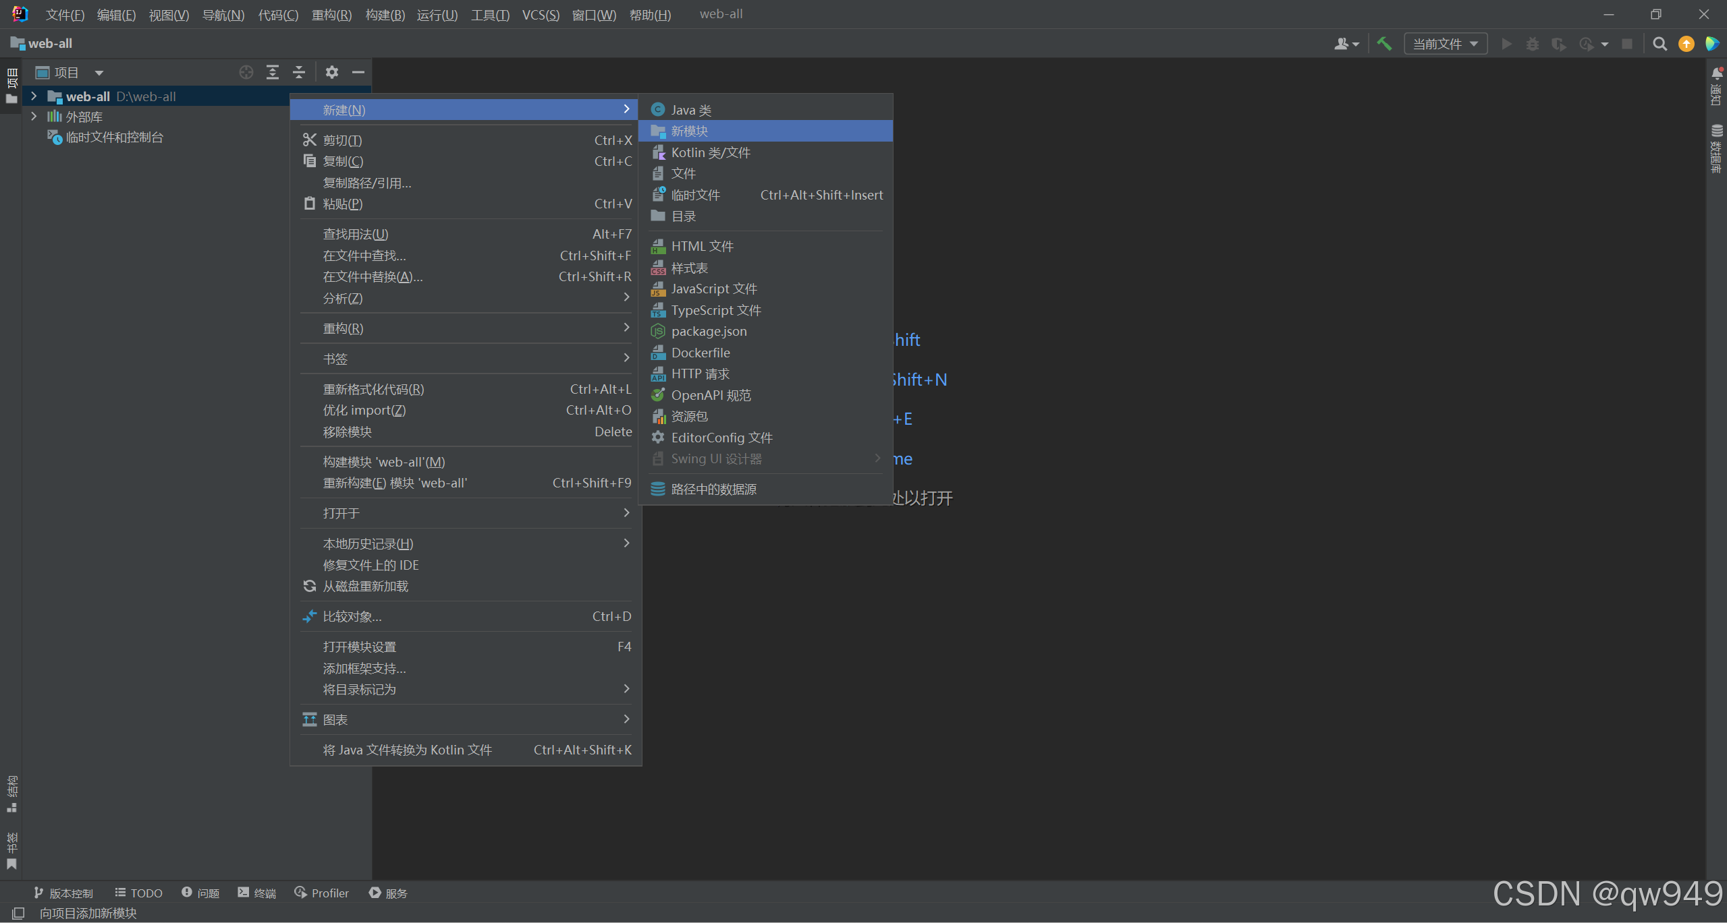The width and height of the screenshot is (1727, 923).
Task: Open the notifications bell on the right sidebar
Action: click(x=1717, y=73)
